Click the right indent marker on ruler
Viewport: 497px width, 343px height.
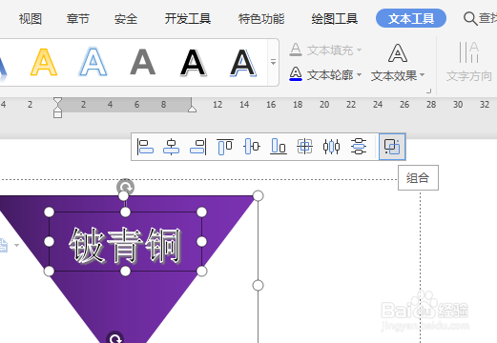[192, 109]
